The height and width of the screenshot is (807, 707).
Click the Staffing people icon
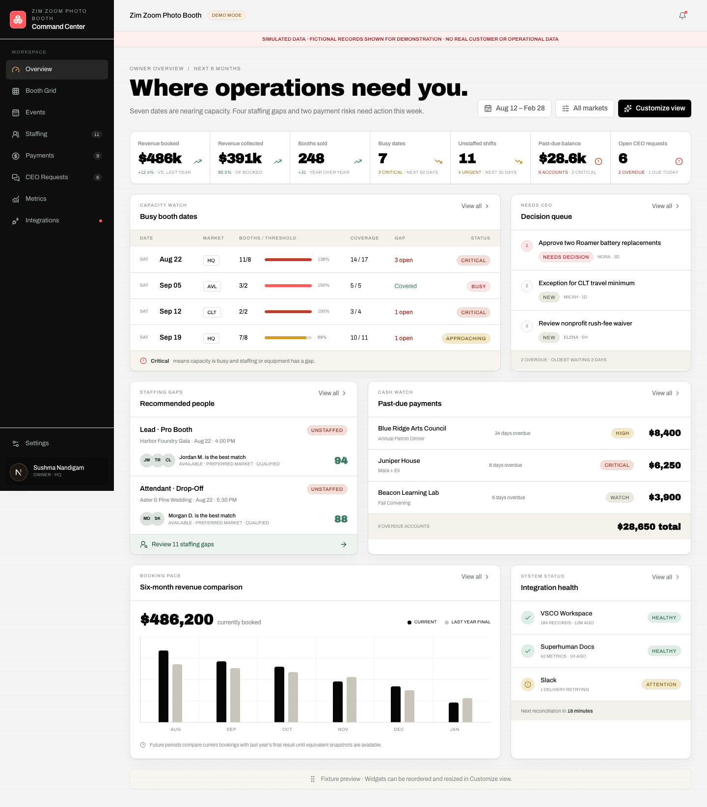click(16, 134)
